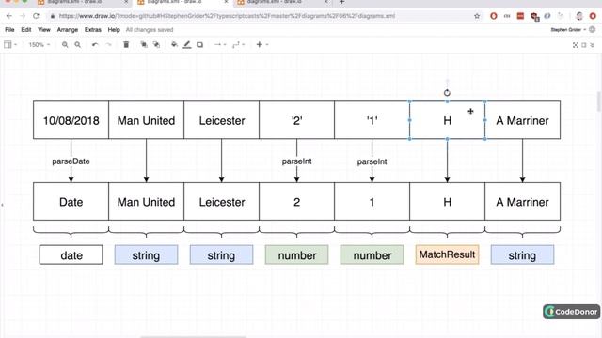Open the line color pencil tool

click(187, 45)
